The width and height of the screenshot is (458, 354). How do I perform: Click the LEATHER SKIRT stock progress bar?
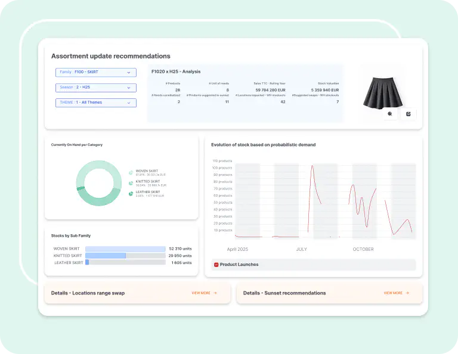click(125, 262)
